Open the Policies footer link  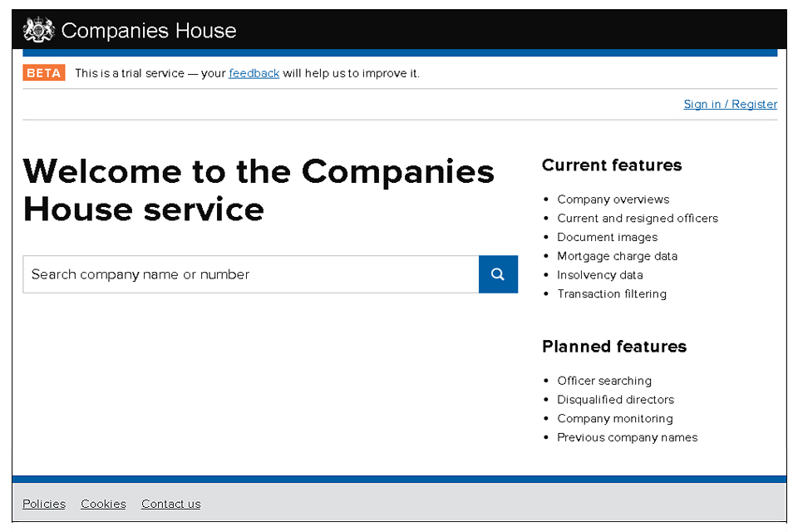pos(44,504)
